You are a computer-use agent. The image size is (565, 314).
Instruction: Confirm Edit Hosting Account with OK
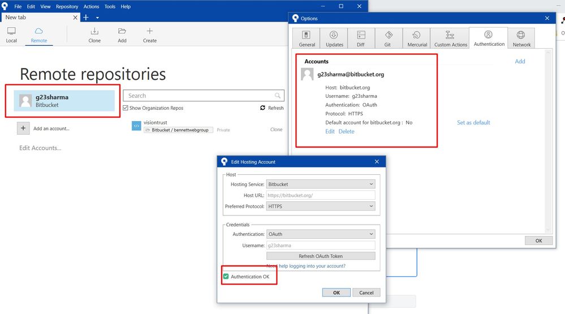pyautogui.click(x=336, y=293)
